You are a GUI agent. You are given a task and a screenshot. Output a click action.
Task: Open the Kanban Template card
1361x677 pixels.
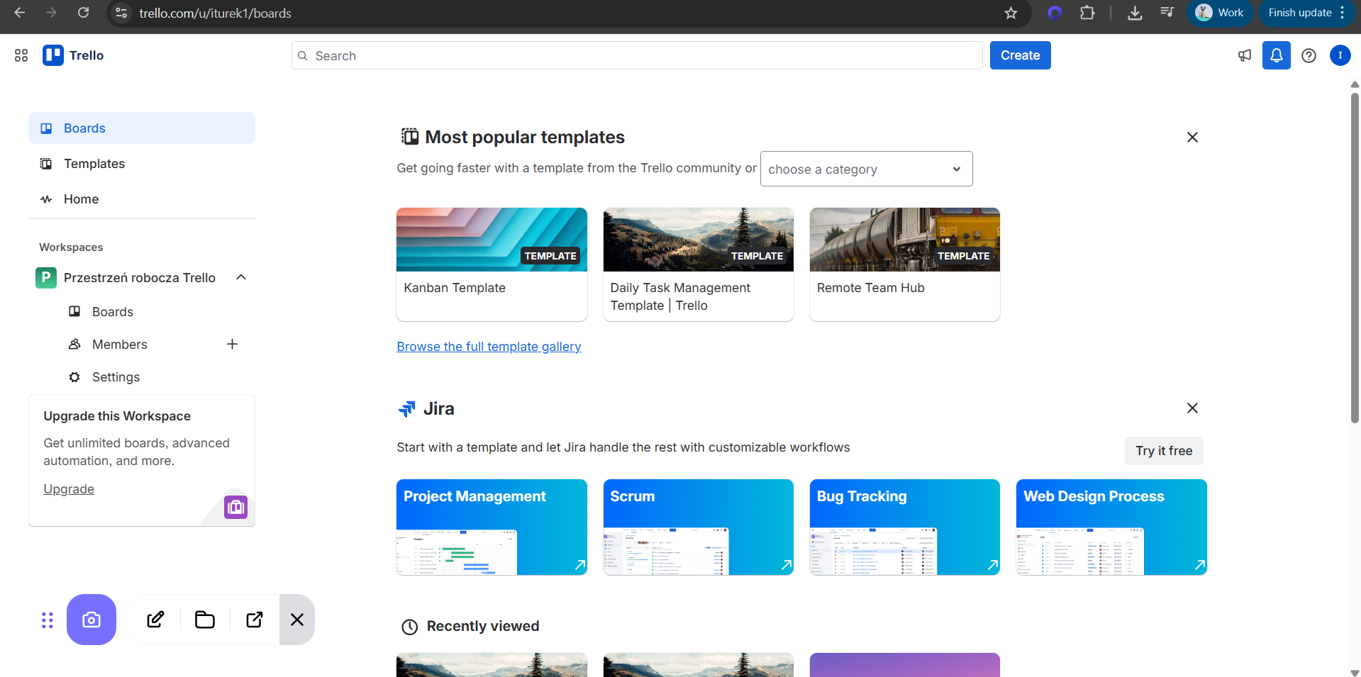491,264
